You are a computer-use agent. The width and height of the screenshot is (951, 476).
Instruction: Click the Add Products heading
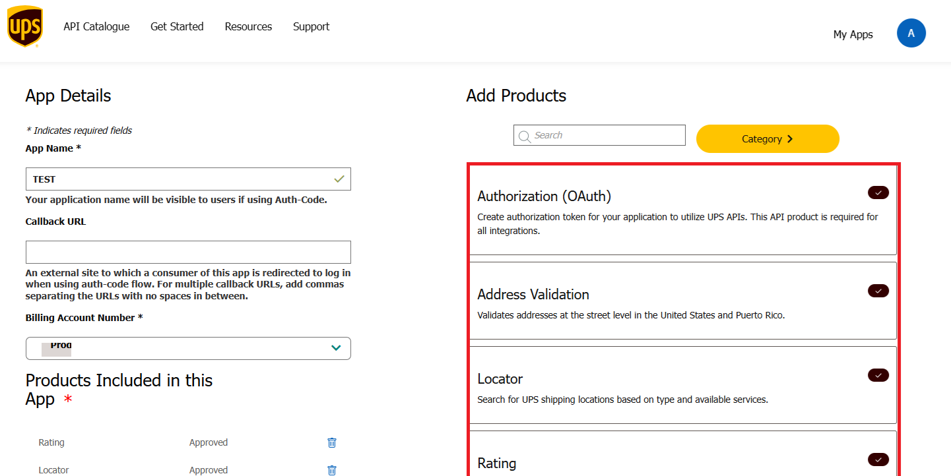(516, 96)
